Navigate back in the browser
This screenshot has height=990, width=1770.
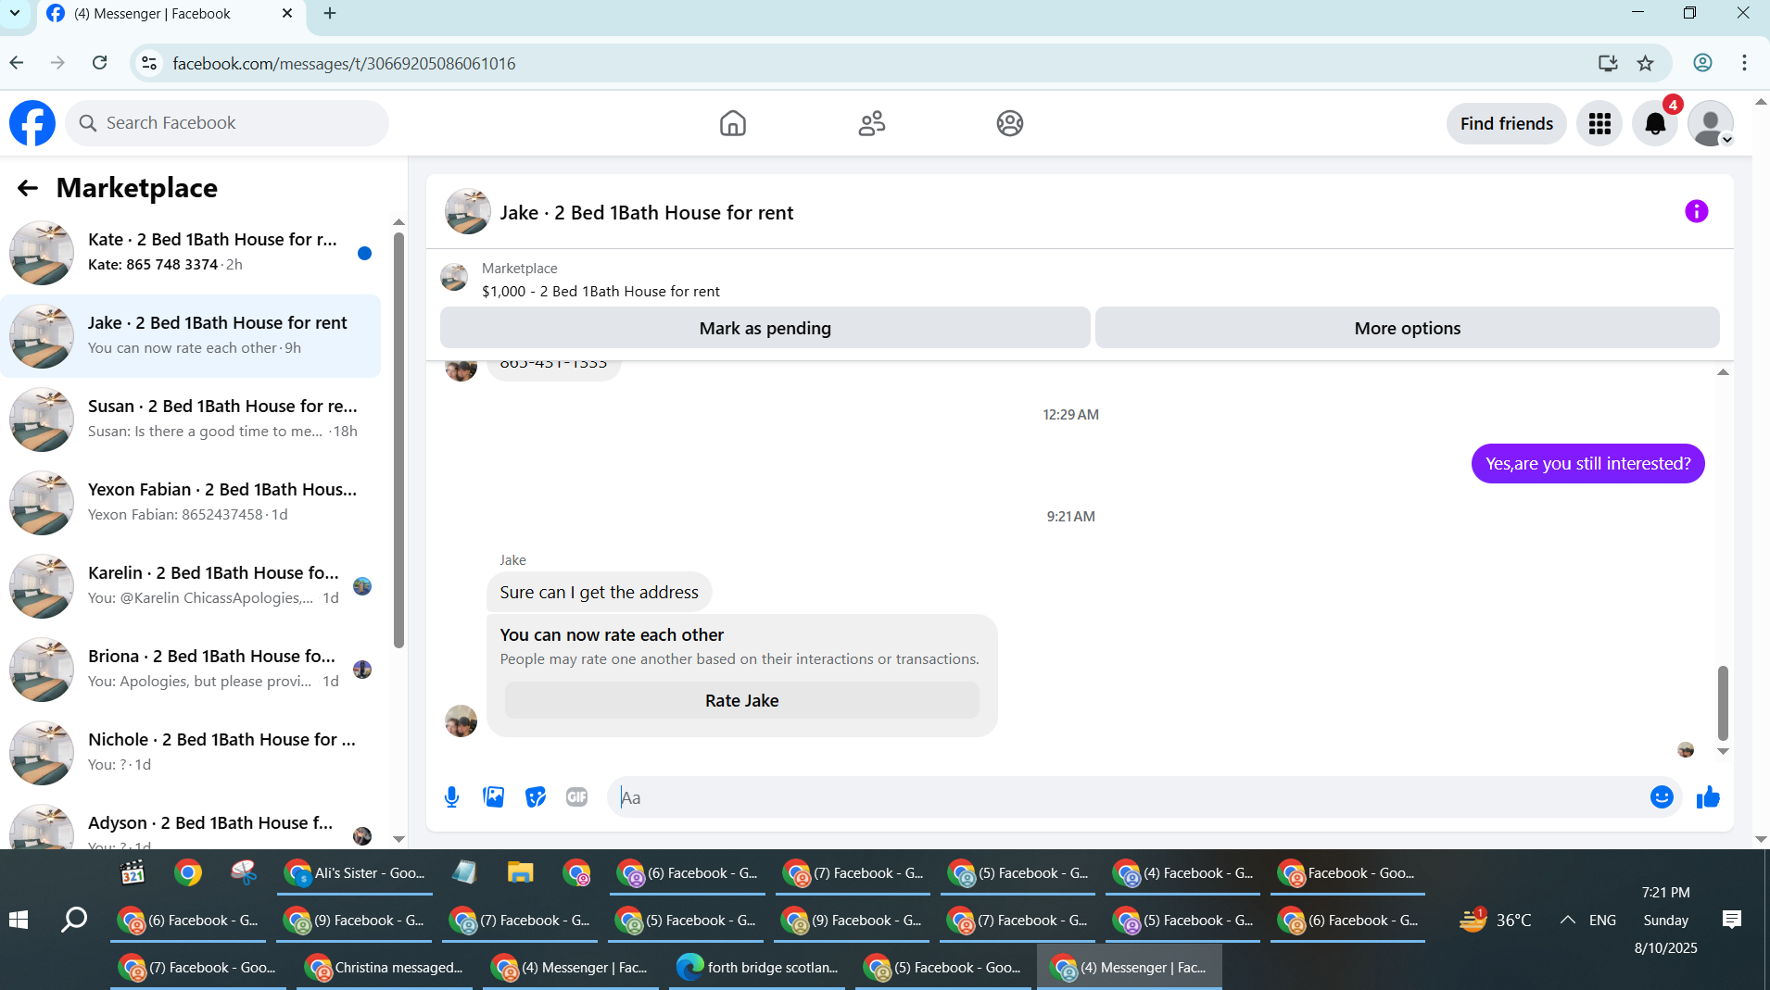tap(17, 63)
